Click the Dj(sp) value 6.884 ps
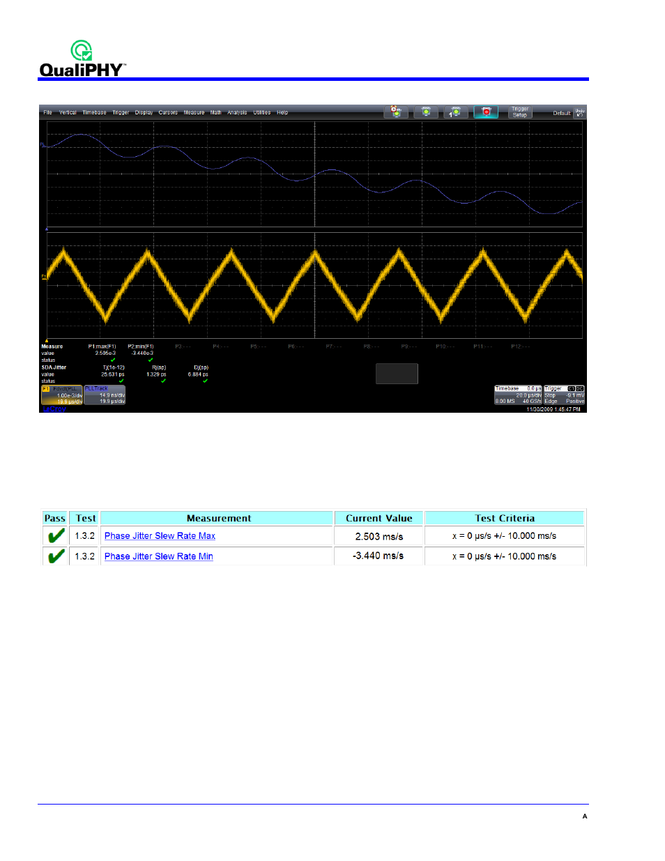 click(x=198, y=374)
